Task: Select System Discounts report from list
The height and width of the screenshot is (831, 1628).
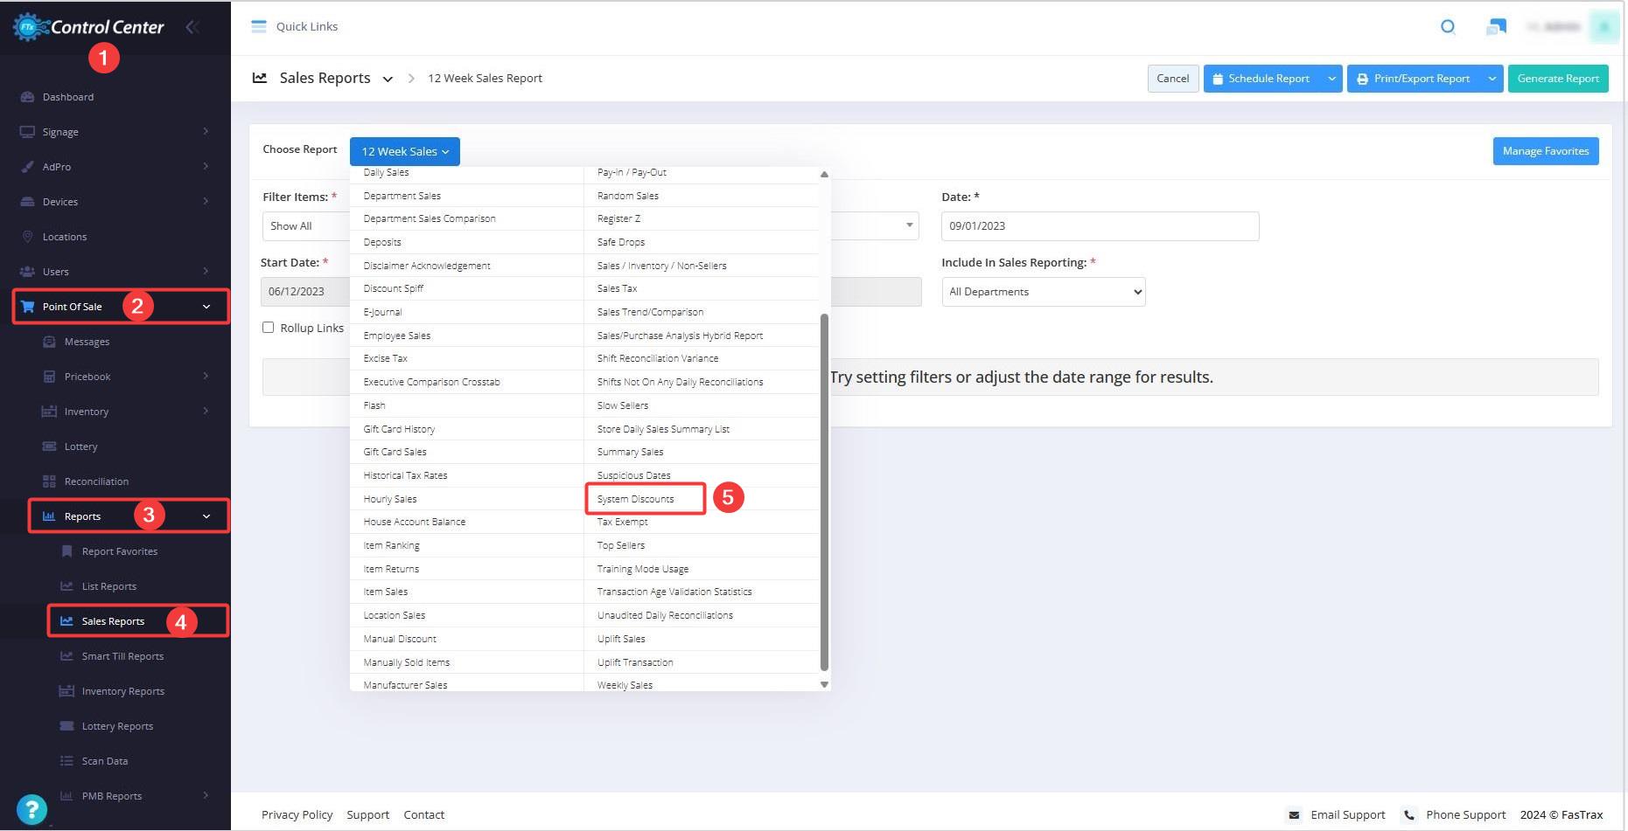Action: 635,499
